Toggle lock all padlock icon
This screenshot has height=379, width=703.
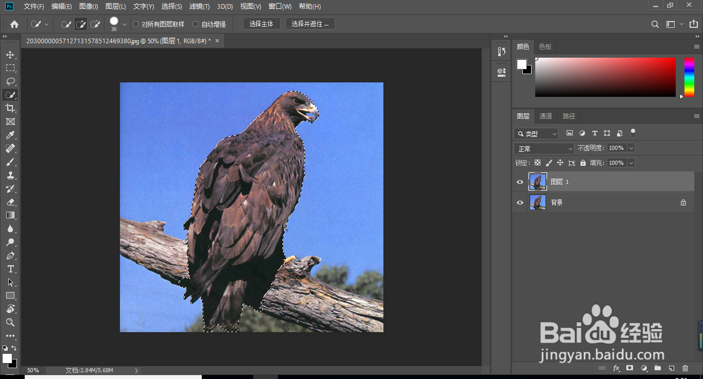pyautogui.click(x=583, y=163)
